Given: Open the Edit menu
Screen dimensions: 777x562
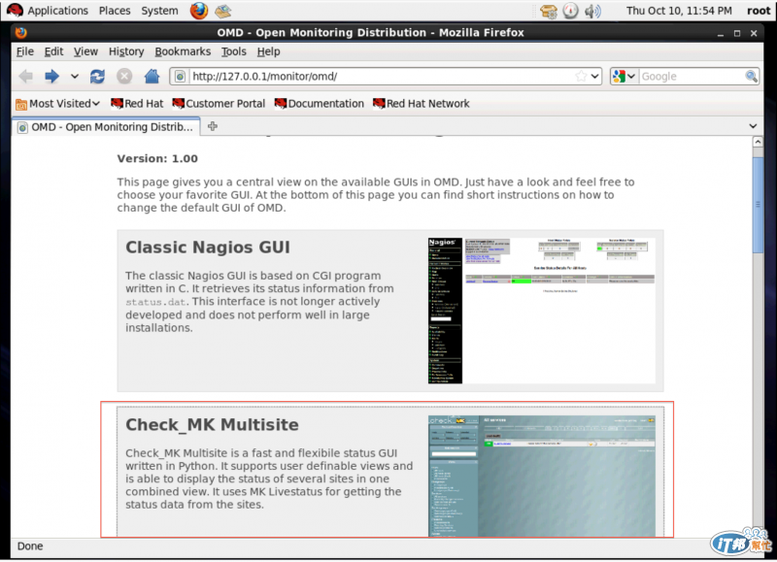Looking at the screenshot, I should [53, 51].
